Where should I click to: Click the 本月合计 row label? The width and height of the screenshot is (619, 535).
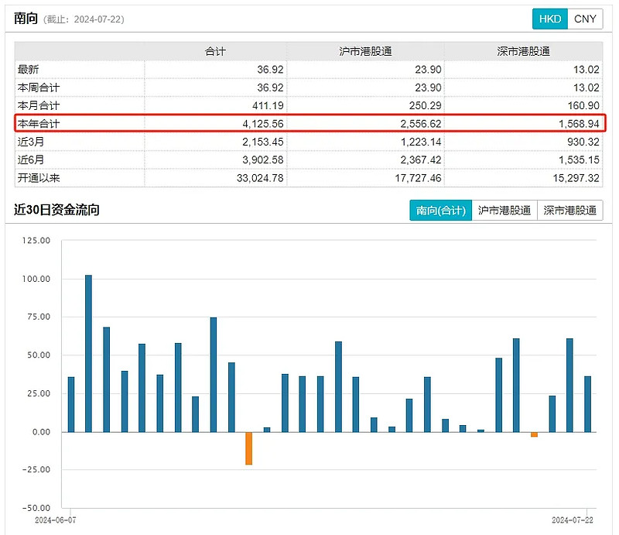pos(38,106)
